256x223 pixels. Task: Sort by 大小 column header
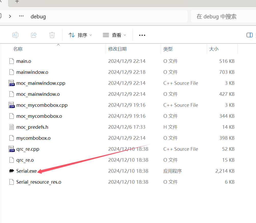click(x=214, y=49)
